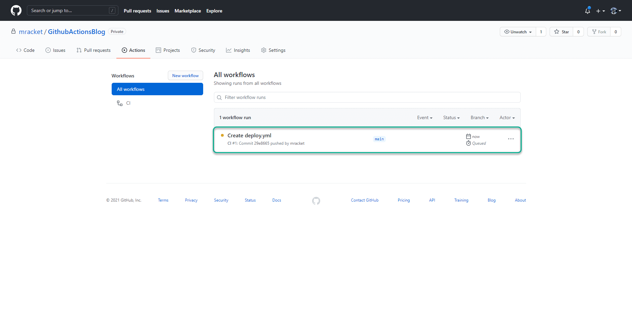This screenshot has width=632, height=316.
Task: Click the GitHub Octocat logo in the header
Action: pyautogui.click(x=16, y=10)
